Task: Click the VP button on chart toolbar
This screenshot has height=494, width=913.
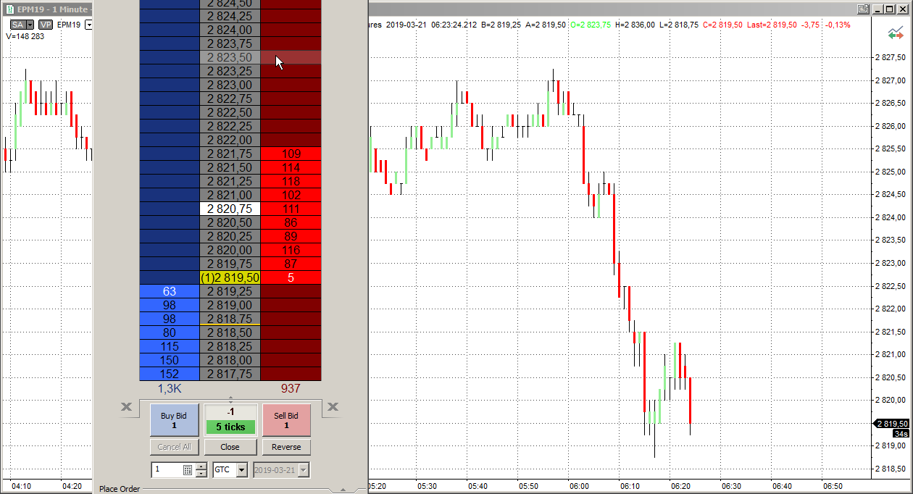Action: (46, 25)
